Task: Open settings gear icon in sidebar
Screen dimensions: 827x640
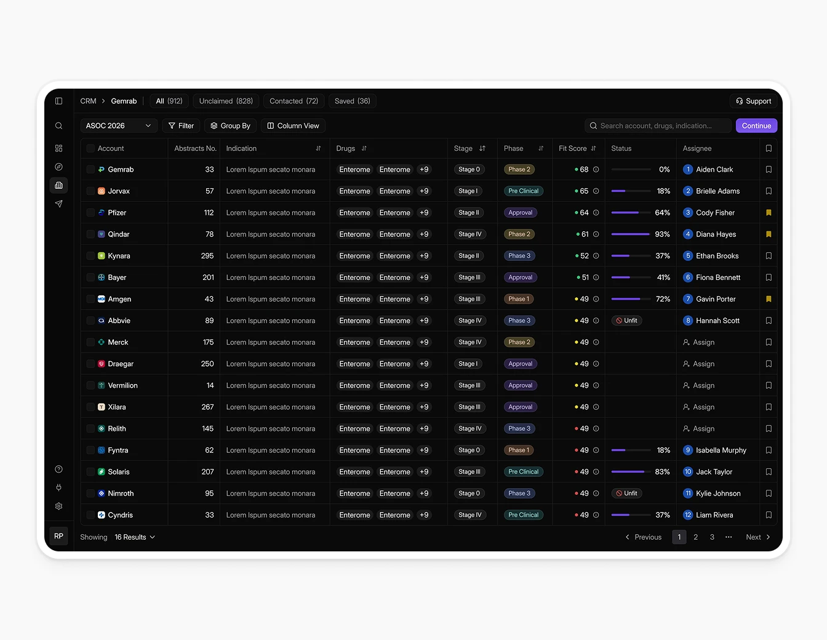Action: (x=59, y=506)
